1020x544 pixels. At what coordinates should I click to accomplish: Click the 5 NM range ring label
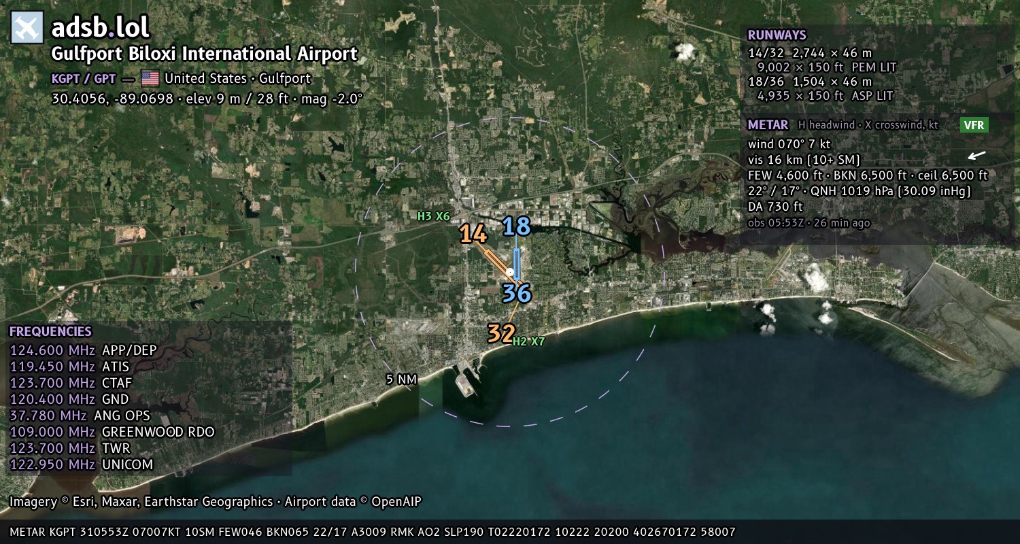click(401, 379)
